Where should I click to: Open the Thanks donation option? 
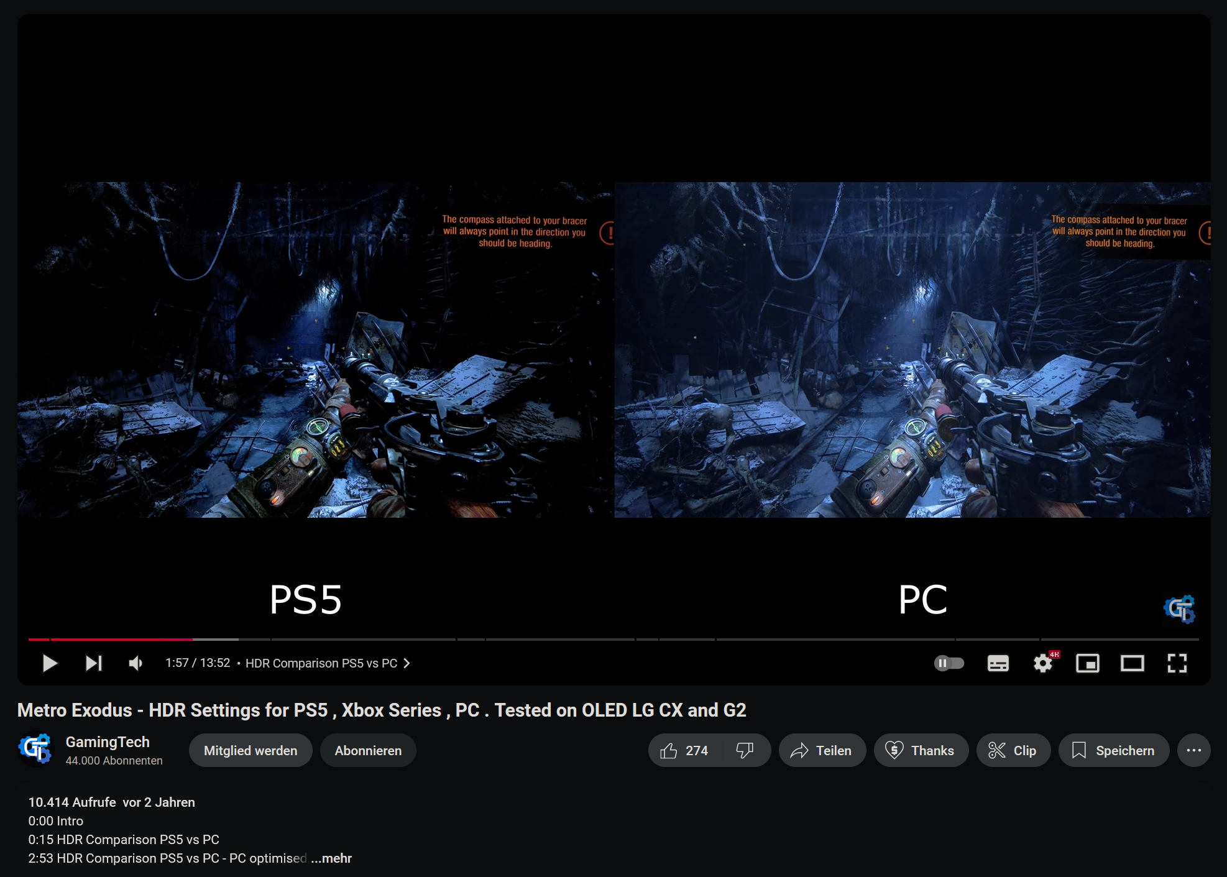[x=921, y=751]
